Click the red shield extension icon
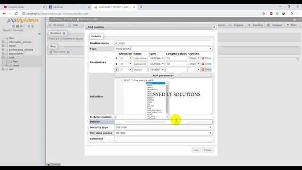302x170 pixels. pos(271,14)
